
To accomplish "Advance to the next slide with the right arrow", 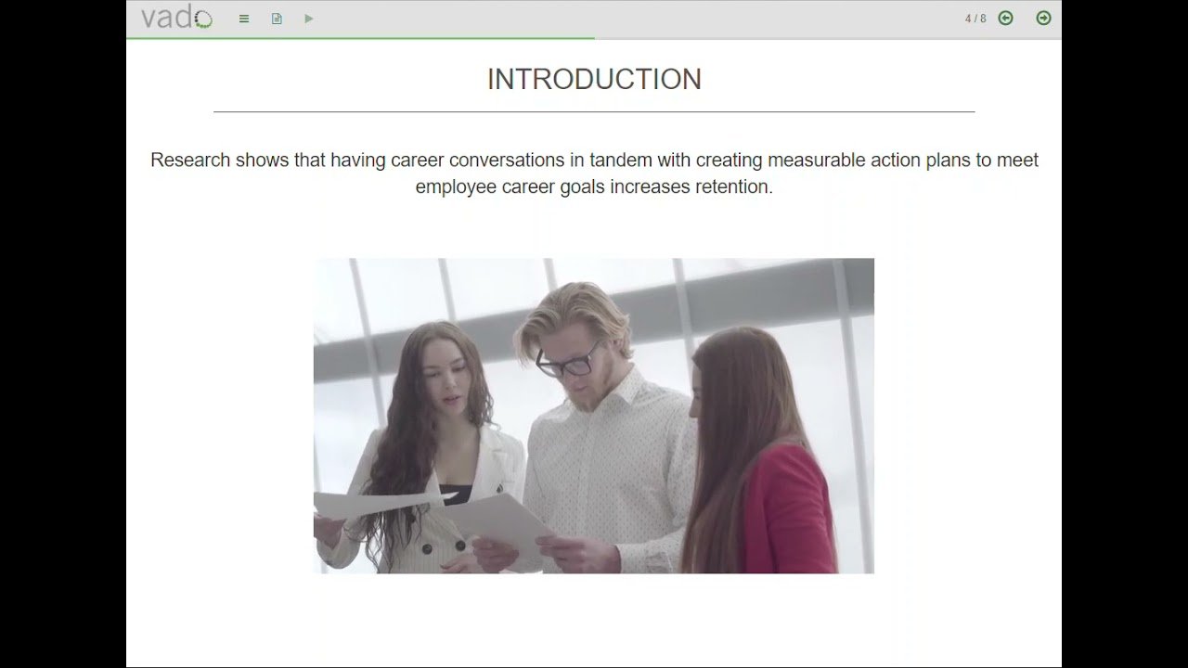I will point(1043,19).
